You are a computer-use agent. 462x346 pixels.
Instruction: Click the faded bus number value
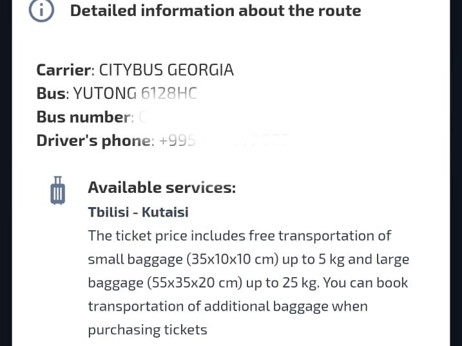(x=144, y=117)
